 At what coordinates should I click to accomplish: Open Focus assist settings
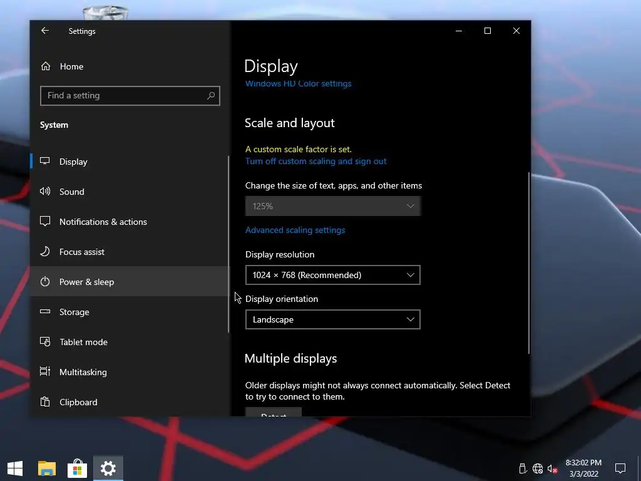[x=130, y=252]
